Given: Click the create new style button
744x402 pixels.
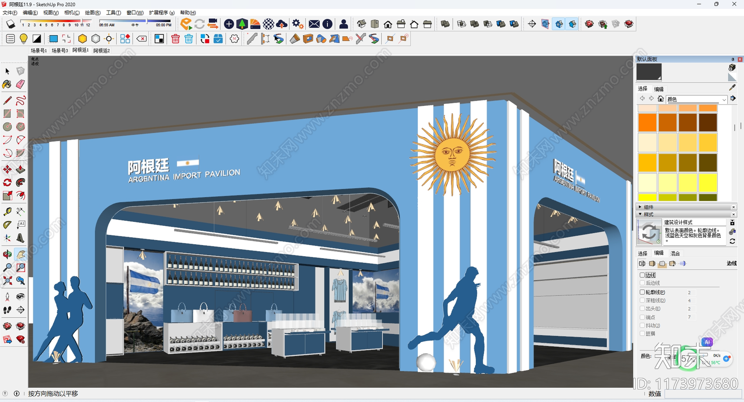Looking at the screenshot, I should click(x=732, y=231).
